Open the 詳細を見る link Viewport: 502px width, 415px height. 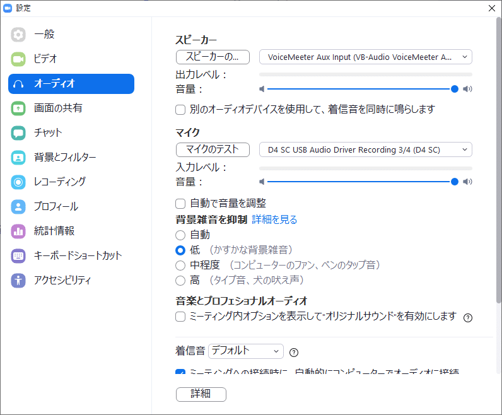(274, 219)
